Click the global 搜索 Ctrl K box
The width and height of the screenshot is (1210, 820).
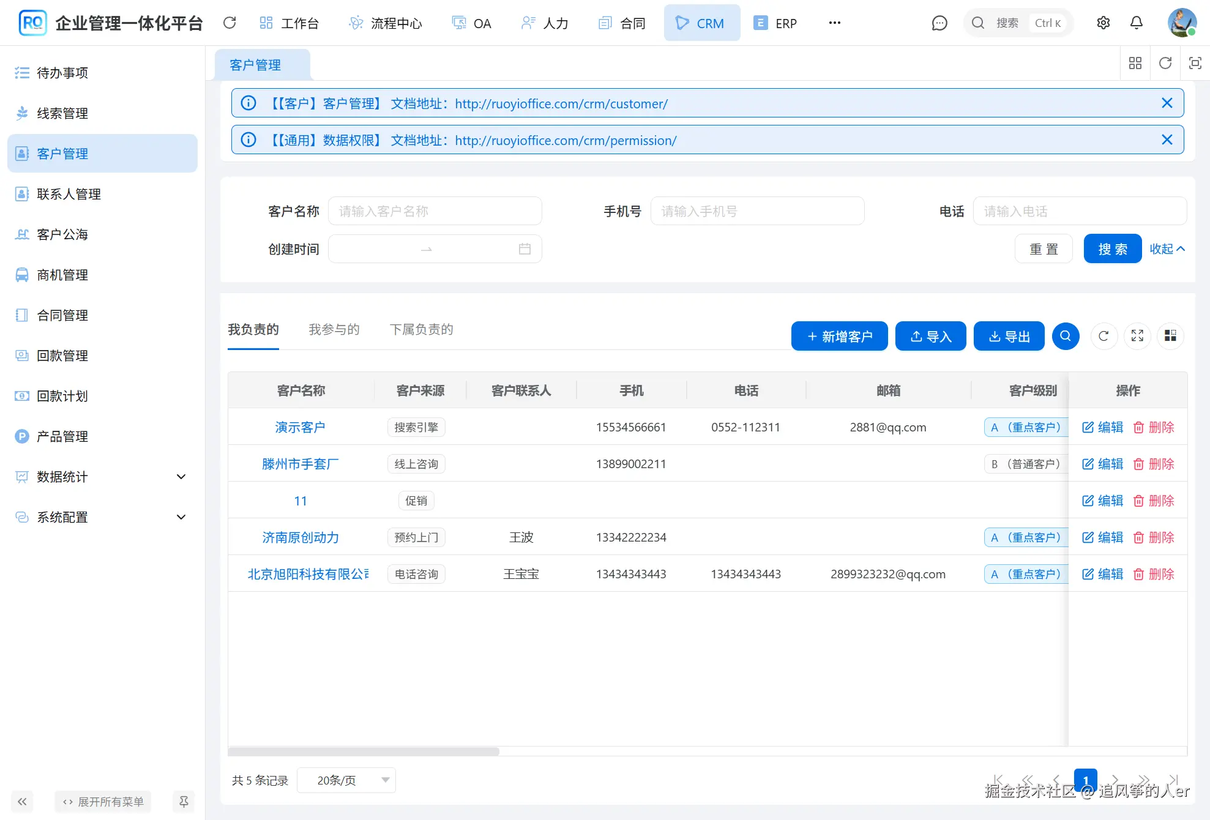[x=1018, y=23]
